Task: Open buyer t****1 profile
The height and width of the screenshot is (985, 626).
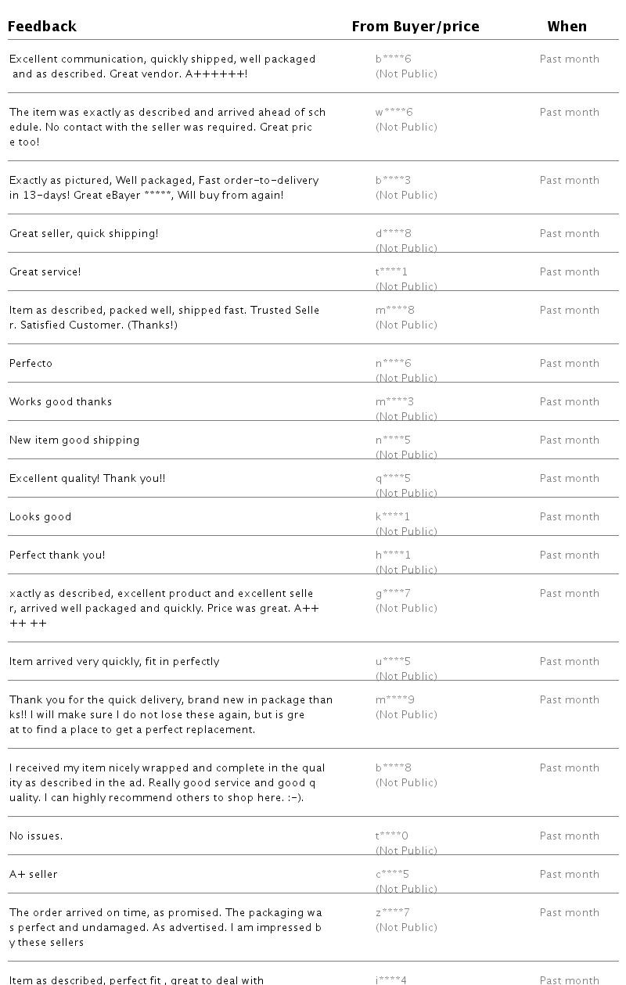Action: click(x=392, y=271)
